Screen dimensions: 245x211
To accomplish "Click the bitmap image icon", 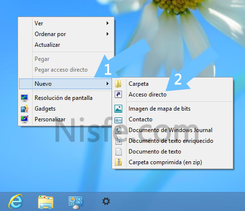I will pos(118,109).
